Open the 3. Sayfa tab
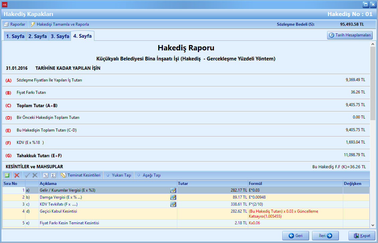378x243 pixels. [60, 36]
